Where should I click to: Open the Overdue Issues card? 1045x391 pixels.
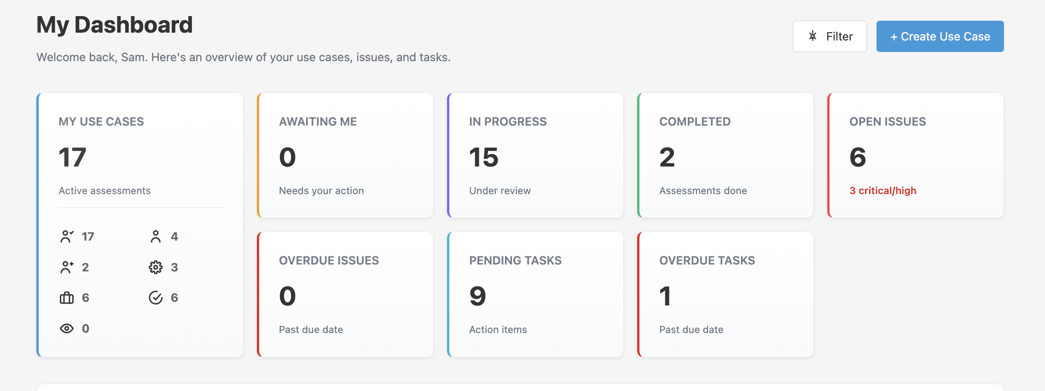(345, 294)
